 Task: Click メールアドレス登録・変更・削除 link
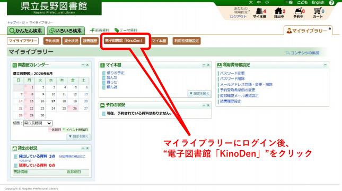(x=246, y=85)
